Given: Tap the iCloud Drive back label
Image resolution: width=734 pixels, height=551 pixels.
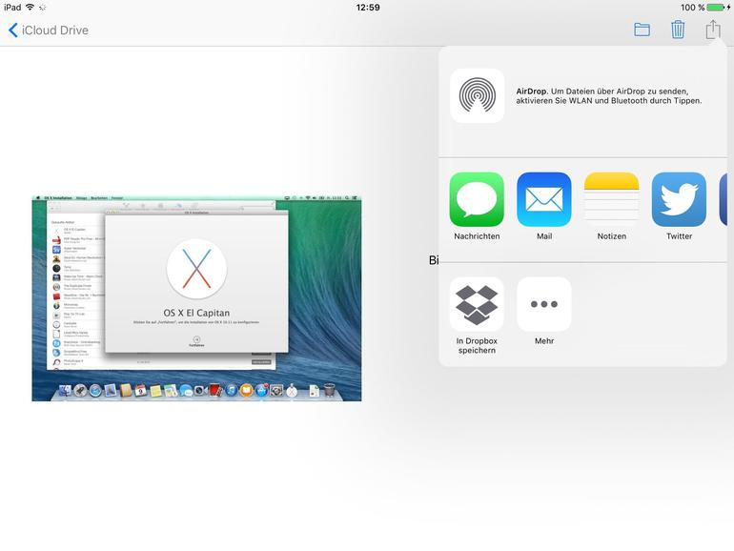Looking at the screenshot, I should [x=55, y=30].
